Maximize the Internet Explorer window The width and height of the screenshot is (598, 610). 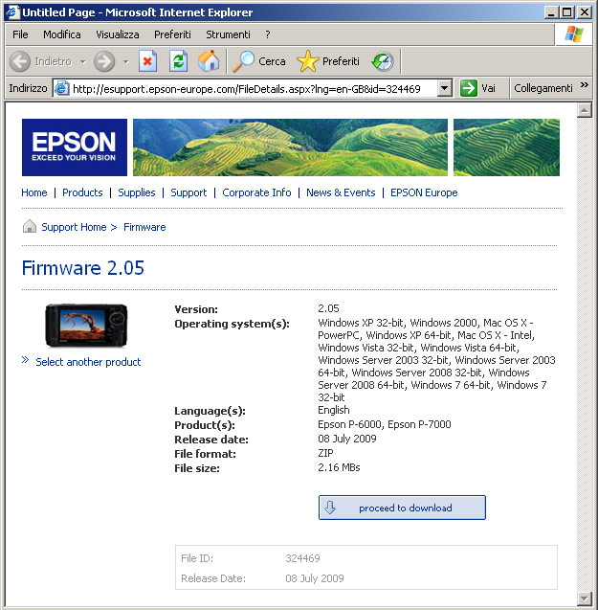click(567, 12)
